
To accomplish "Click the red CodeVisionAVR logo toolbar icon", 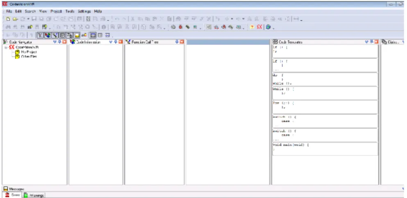I will coord(259,27).
